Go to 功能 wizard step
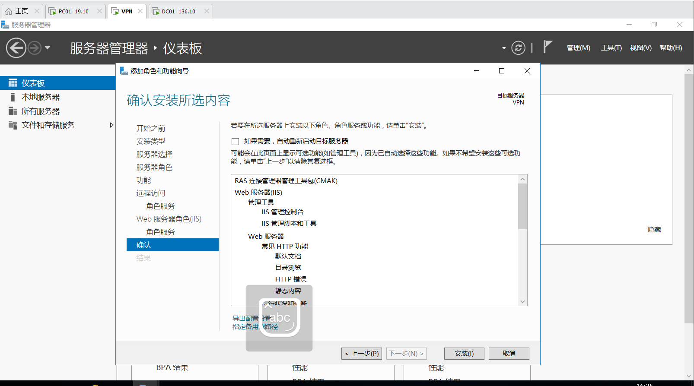Viewport: 694px width, 386px height. click(x=143, y=180)
